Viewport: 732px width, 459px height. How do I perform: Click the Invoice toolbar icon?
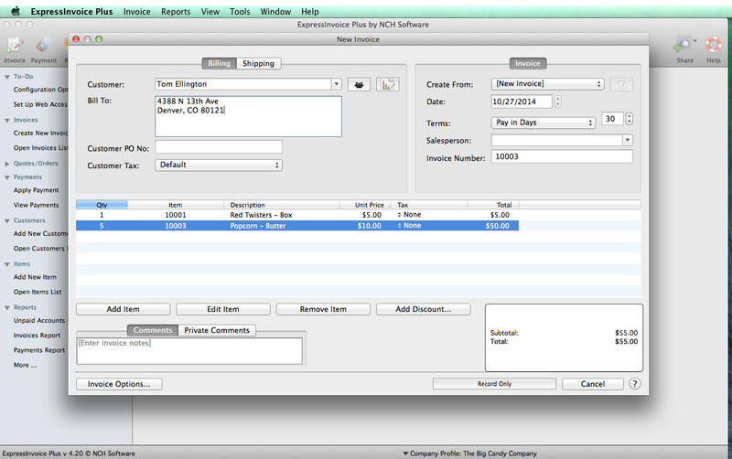[x=15, y=48]
